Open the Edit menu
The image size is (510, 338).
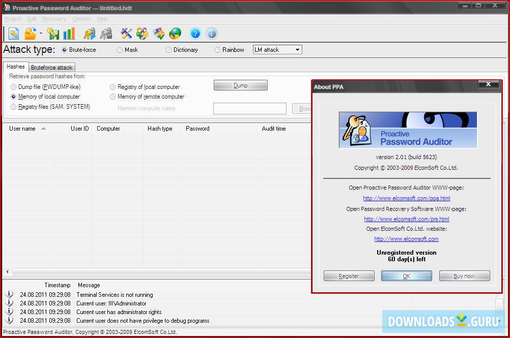32,19
